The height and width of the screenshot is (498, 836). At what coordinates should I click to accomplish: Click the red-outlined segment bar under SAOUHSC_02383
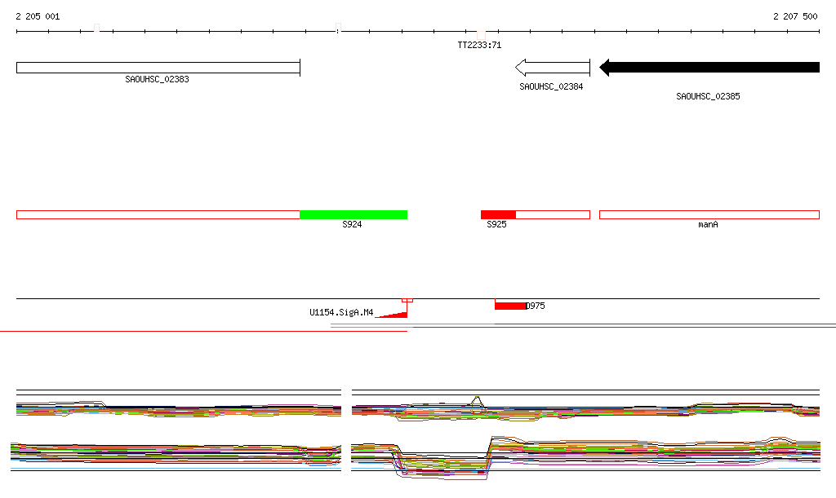point(158,215)
